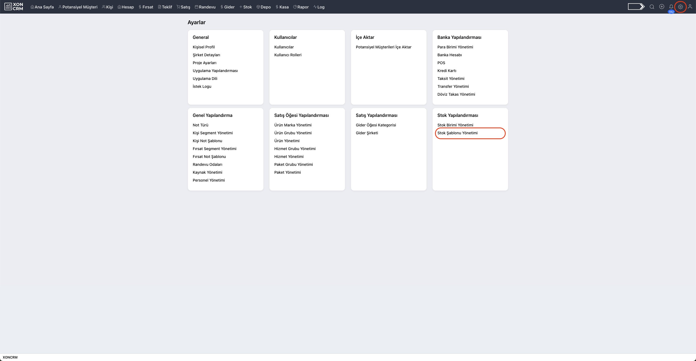The height and width of the screenshot is (361, 696).
Task: Click the plus quick-add icon
Action: pos(661,7)
